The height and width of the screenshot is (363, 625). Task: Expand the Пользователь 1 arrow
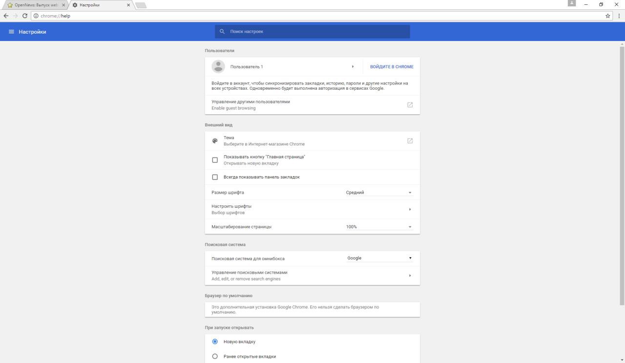click(x=353, y=66)
